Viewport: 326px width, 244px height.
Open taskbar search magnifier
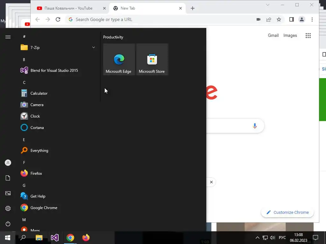(23, 238)
